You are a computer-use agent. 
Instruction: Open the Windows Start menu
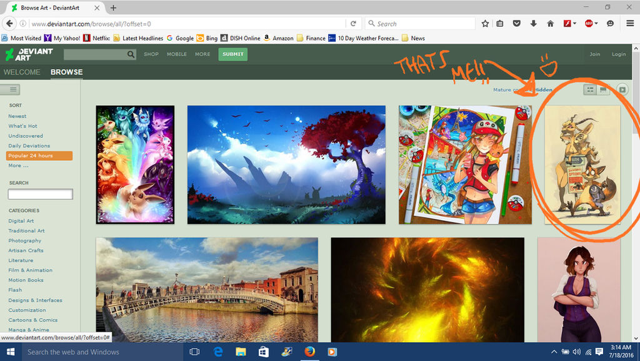tap(10, 352)
